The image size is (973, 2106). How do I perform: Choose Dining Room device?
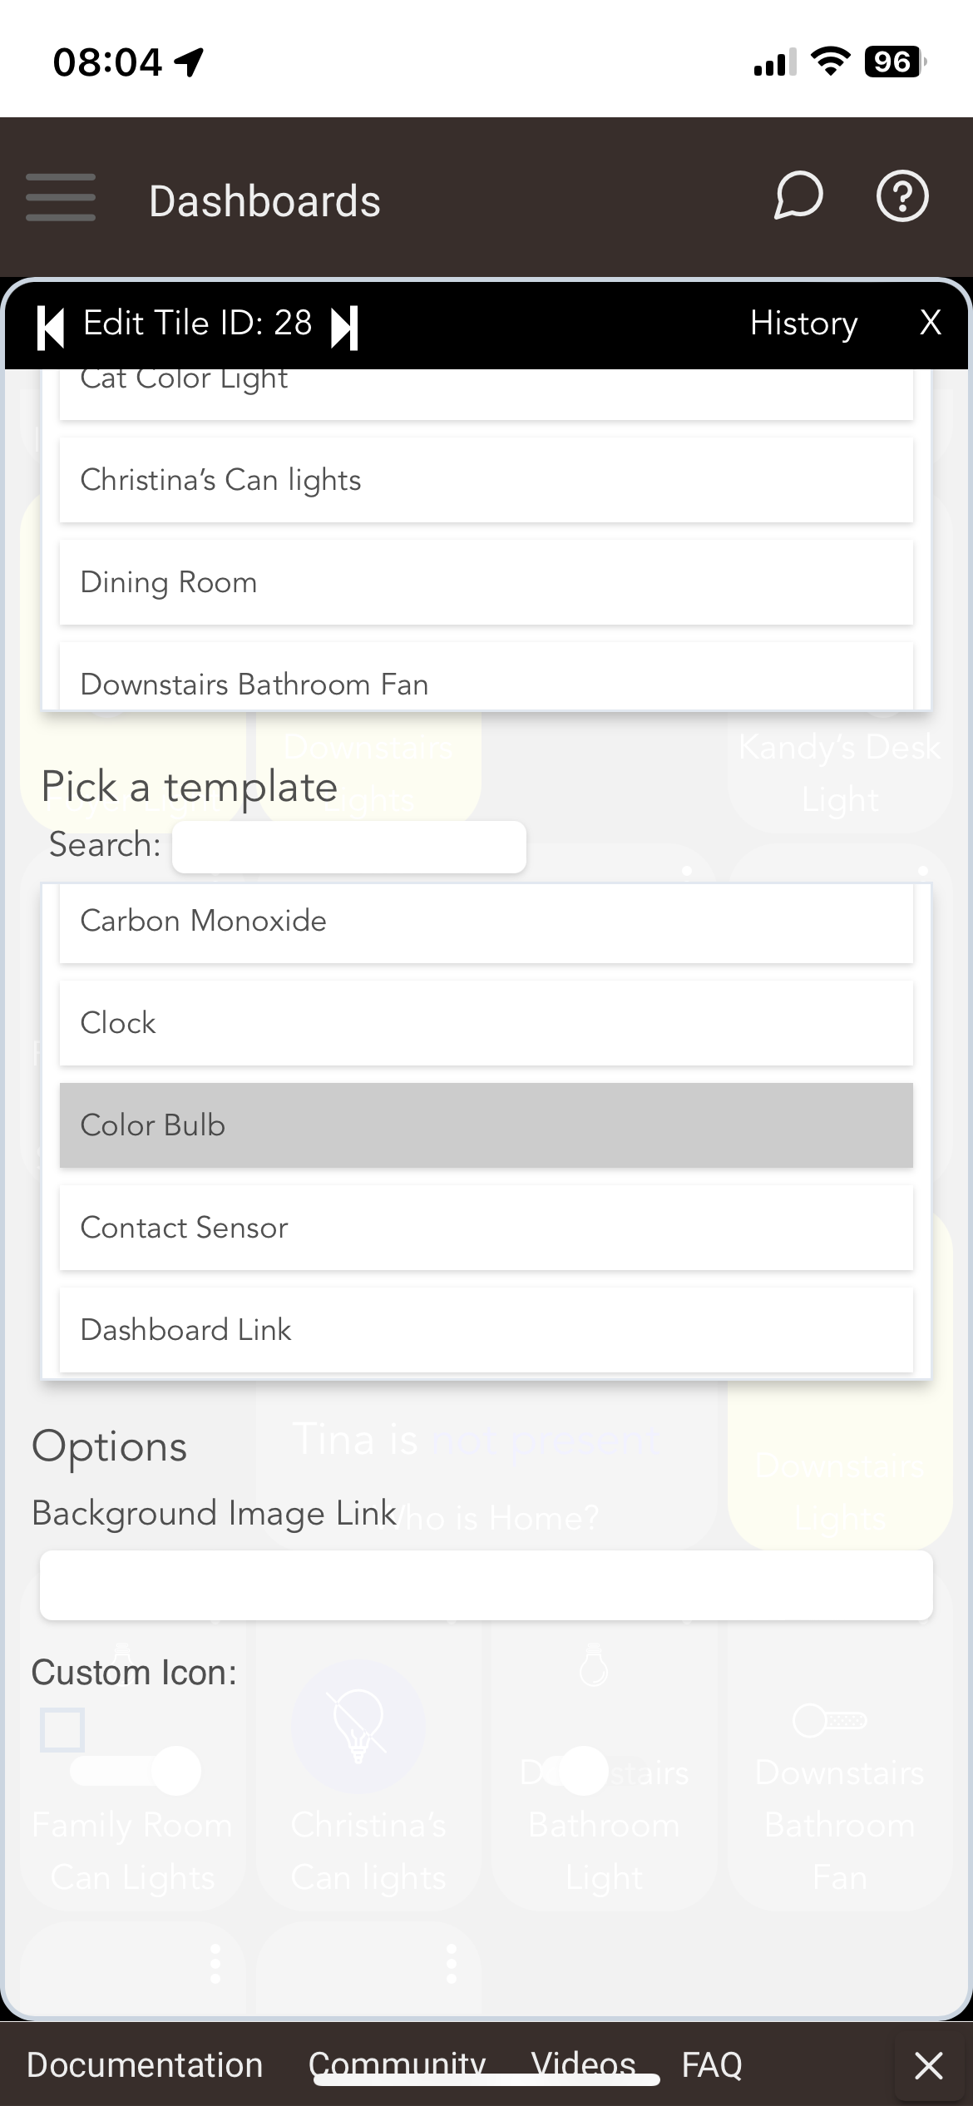pyautogui.click(x=486, y=583)
